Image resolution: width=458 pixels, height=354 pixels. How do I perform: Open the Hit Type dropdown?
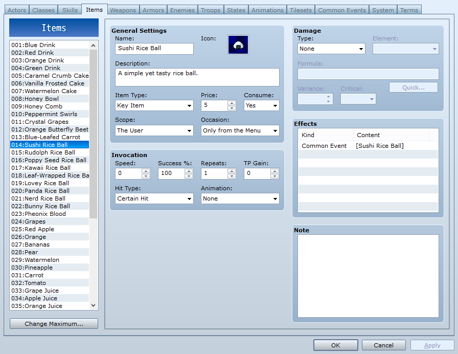click(x=154, y=198)
